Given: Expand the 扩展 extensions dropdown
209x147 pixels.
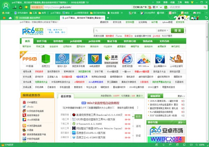Looking at the screenshot, I should click(x=138, y=13).
